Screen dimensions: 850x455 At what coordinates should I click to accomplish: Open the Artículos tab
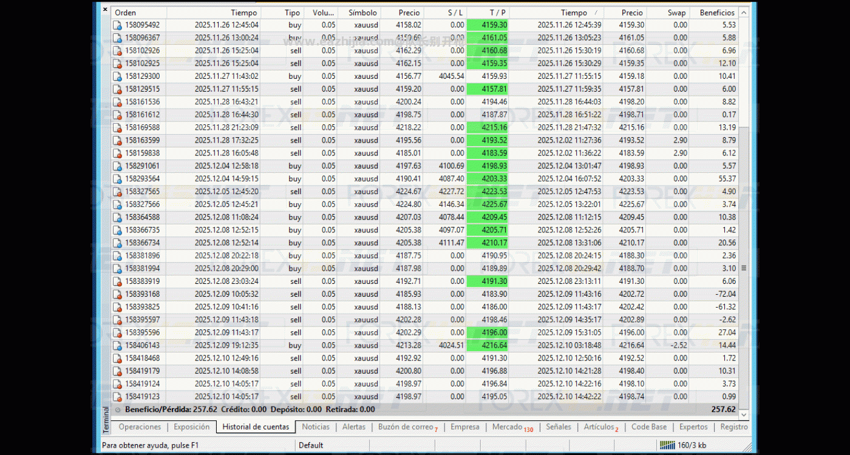tap(601, 427)
